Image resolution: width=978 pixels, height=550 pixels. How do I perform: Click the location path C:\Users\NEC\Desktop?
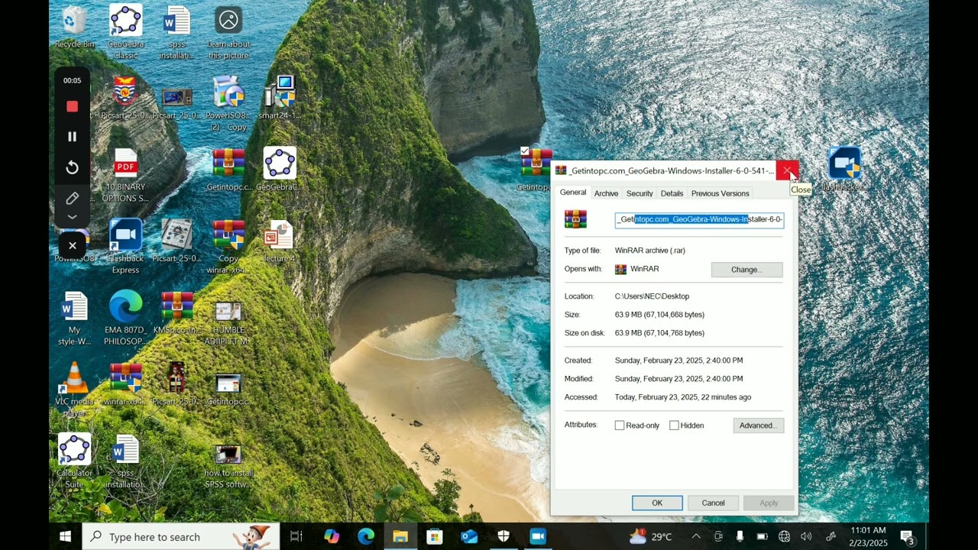[x=652, y=296]
